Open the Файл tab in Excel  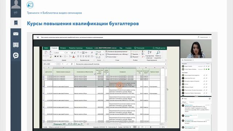pyautogui.click(x=46, y=48)
